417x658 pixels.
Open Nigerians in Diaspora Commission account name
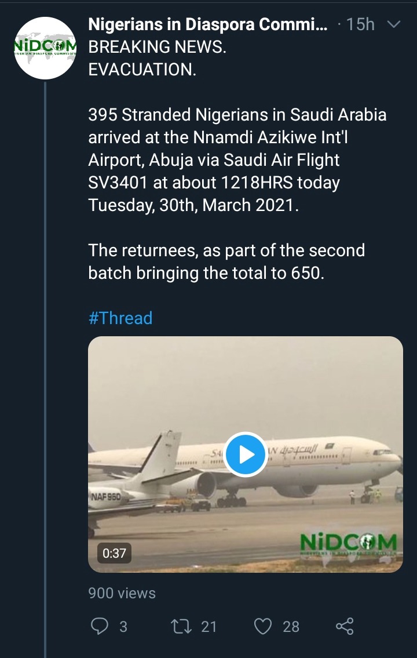tap(208, 25)
